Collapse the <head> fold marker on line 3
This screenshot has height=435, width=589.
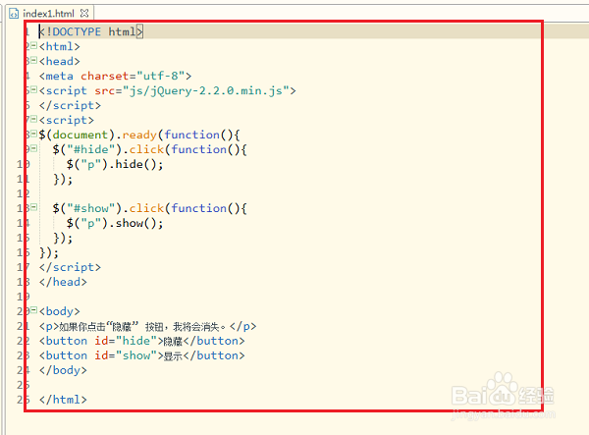click(x=33, y=61)
